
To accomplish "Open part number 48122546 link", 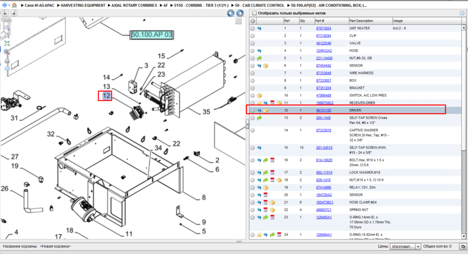I will (323, 44).
